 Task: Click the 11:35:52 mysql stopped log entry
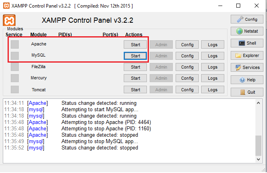[71, 147]
